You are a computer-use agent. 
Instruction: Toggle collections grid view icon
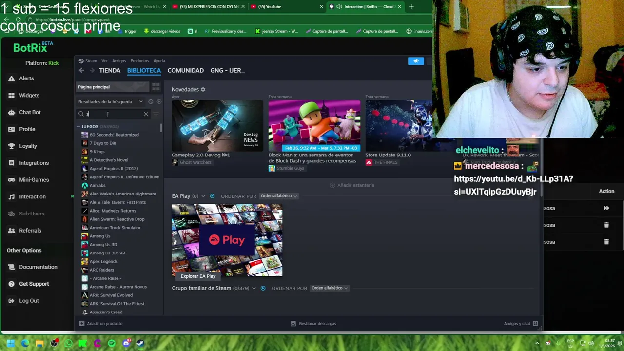click(156, 87)
